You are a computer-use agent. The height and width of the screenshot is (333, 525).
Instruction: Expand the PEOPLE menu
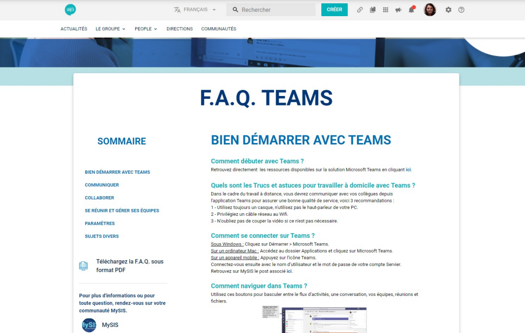tap(146, 29)
